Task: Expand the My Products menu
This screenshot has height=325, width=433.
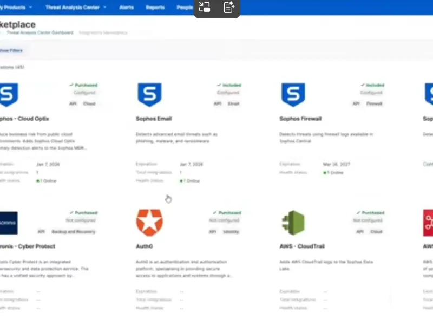Action: coord(16,8)
